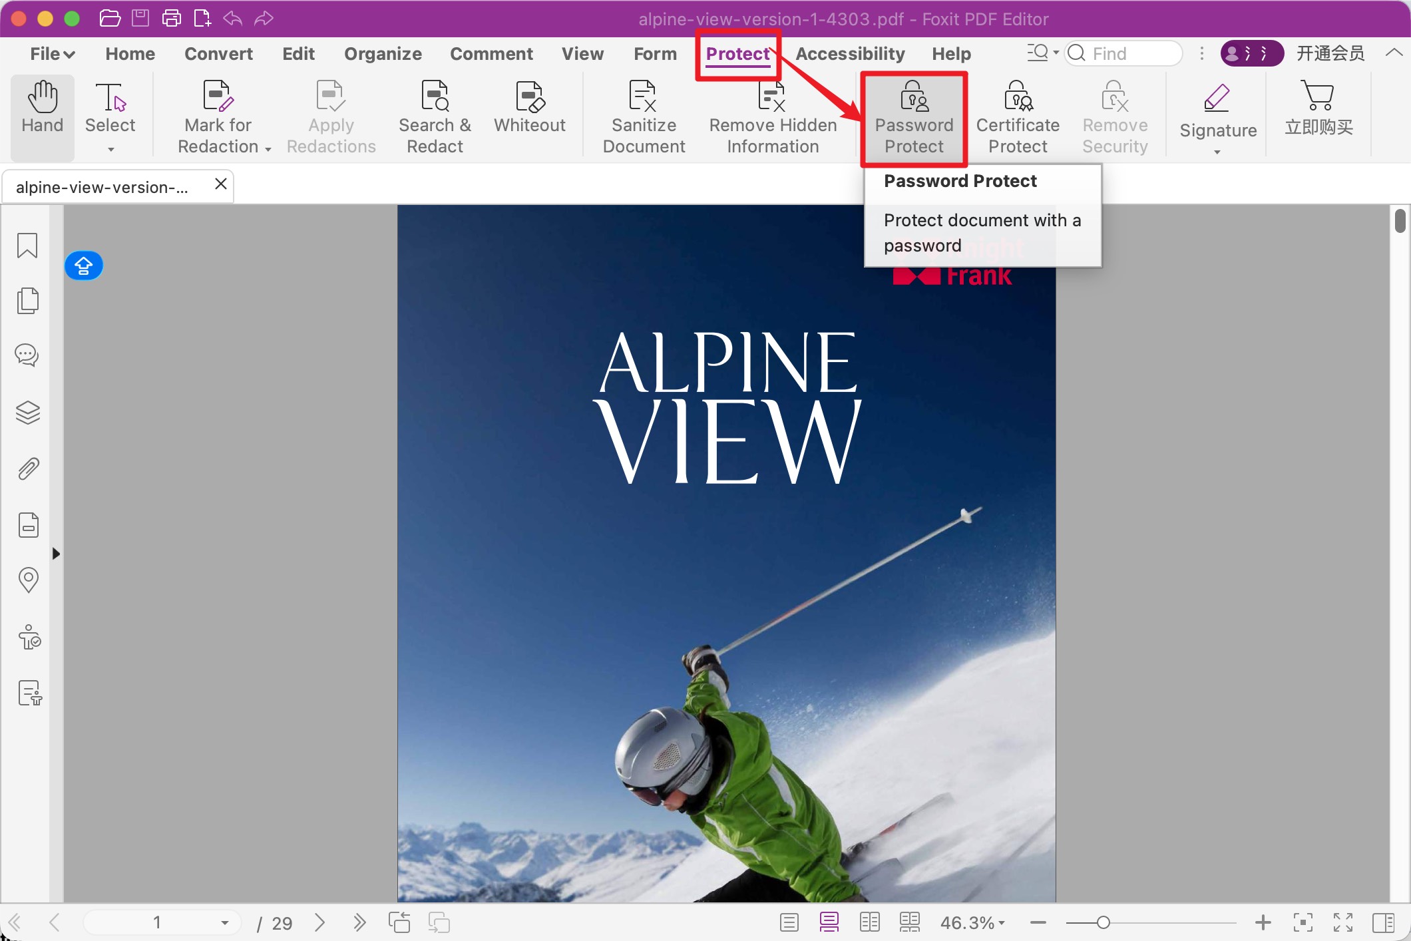
Task: Collapse the ribbon with chevron
Action: [1394, 53]
